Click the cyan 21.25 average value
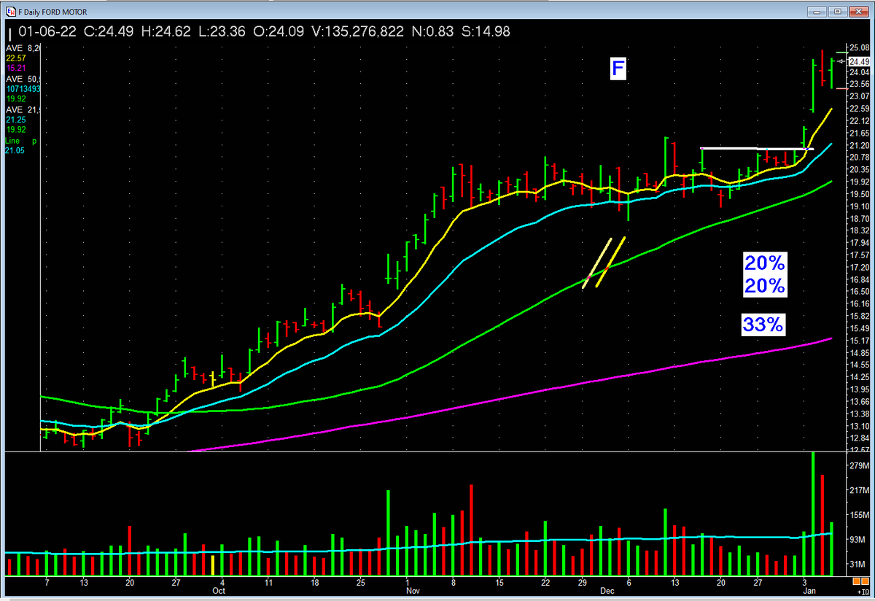The width and height of the screenshot is (875, 601). coord(15,120)
